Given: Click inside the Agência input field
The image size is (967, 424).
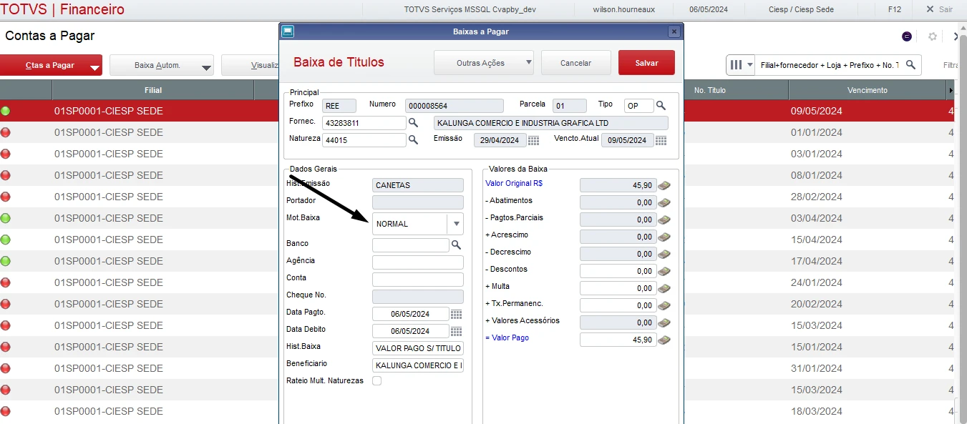Looking at the screenshot, I should [417, 262].
